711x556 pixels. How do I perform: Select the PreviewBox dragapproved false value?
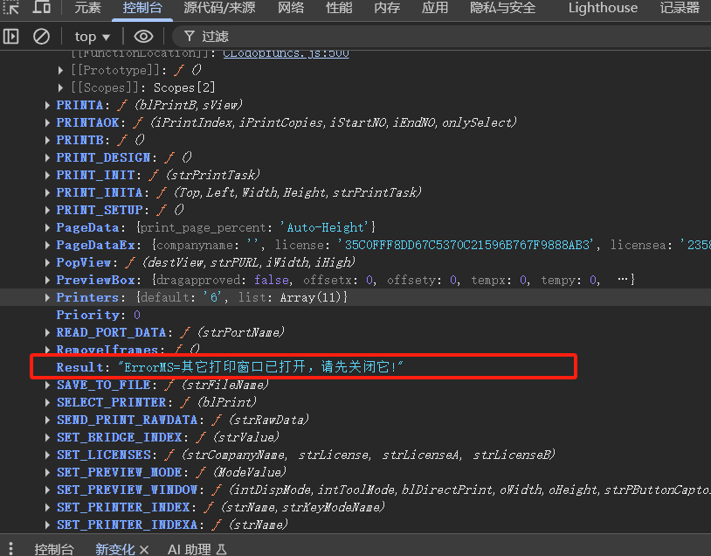(271, 280)
